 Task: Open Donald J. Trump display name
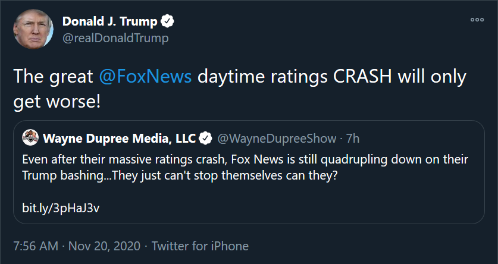(110, 21)
